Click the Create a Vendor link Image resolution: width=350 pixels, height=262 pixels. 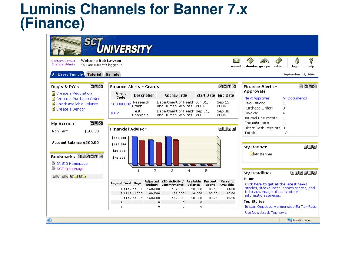(70, 109)
